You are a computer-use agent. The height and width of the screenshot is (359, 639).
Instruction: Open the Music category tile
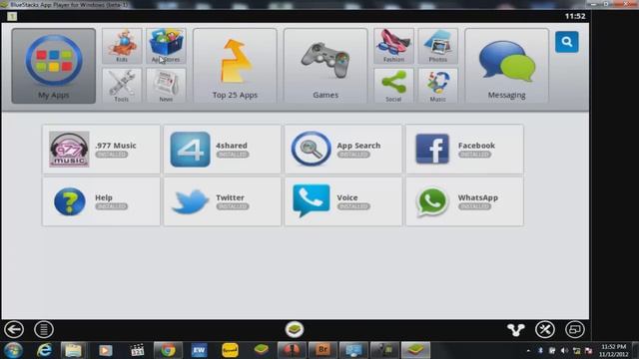click(x=437, y=86)
